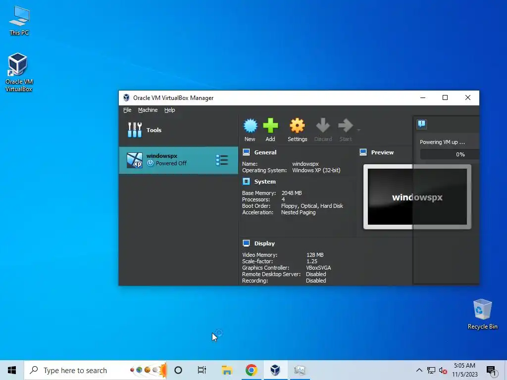The width and height of the screenshot is (507, 380).
Task: Click the Preview section header
Action: 382,152
